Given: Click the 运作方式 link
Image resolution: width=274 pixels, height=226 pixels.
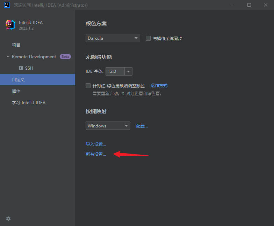Looking at the screenshot, I should click(x=159, y=86).
